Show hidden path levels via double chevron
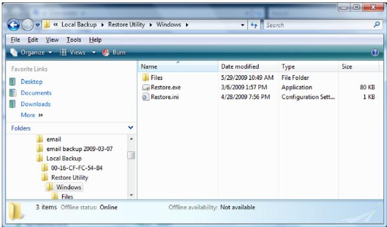Viewport: 387px width, 227px height. (x=55, y=25)
